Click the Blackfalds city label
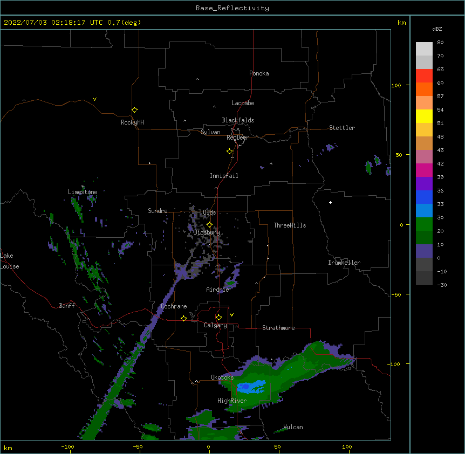The height and width of the screenshot is (454, 465). (x=238, y=120)
